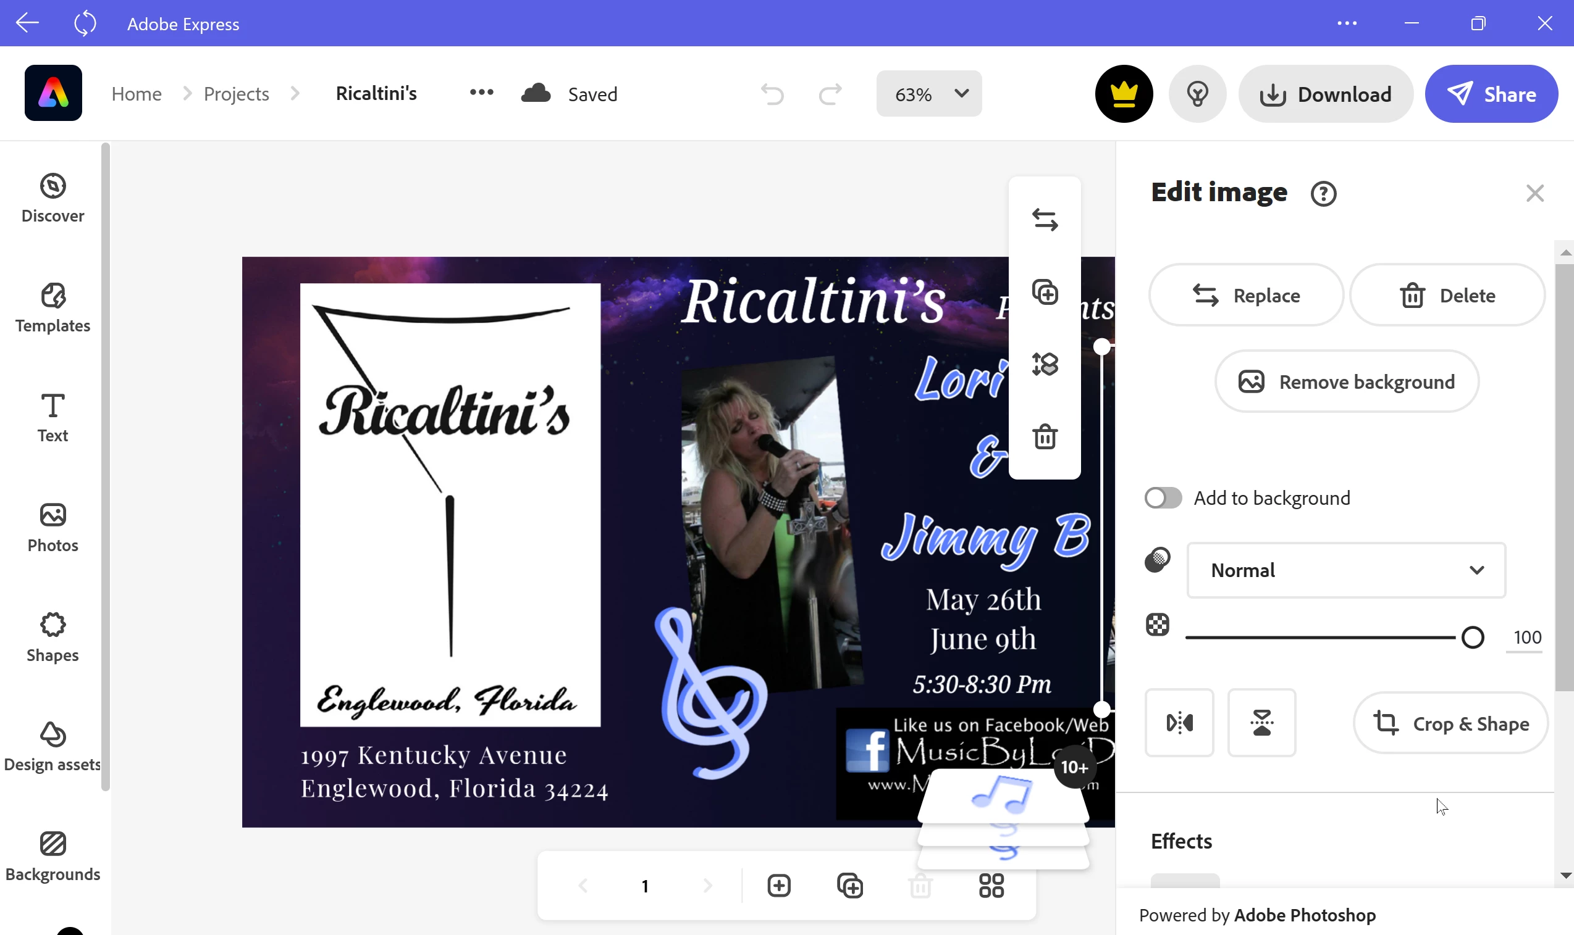Click the premium crown icon
The width and height of the screenshot is (1574, 935).
coord(1124,94)
